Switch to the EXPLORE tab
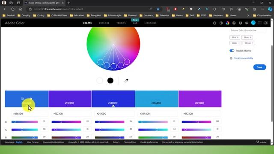This screenshot has height=154, width=274. [x=104, y=23]
